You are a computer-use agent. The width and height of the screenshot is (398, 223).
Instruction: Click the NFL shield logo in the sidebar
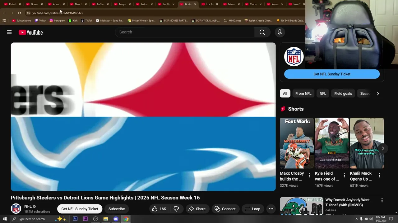[294, 56]
